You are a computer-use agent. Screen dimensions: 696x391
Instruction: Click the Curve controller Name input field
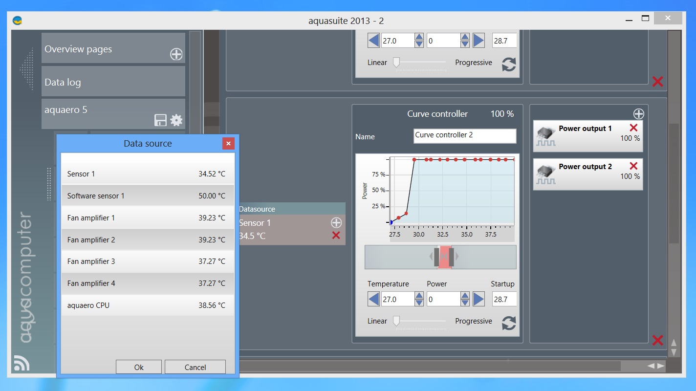[x=464, y=135]
